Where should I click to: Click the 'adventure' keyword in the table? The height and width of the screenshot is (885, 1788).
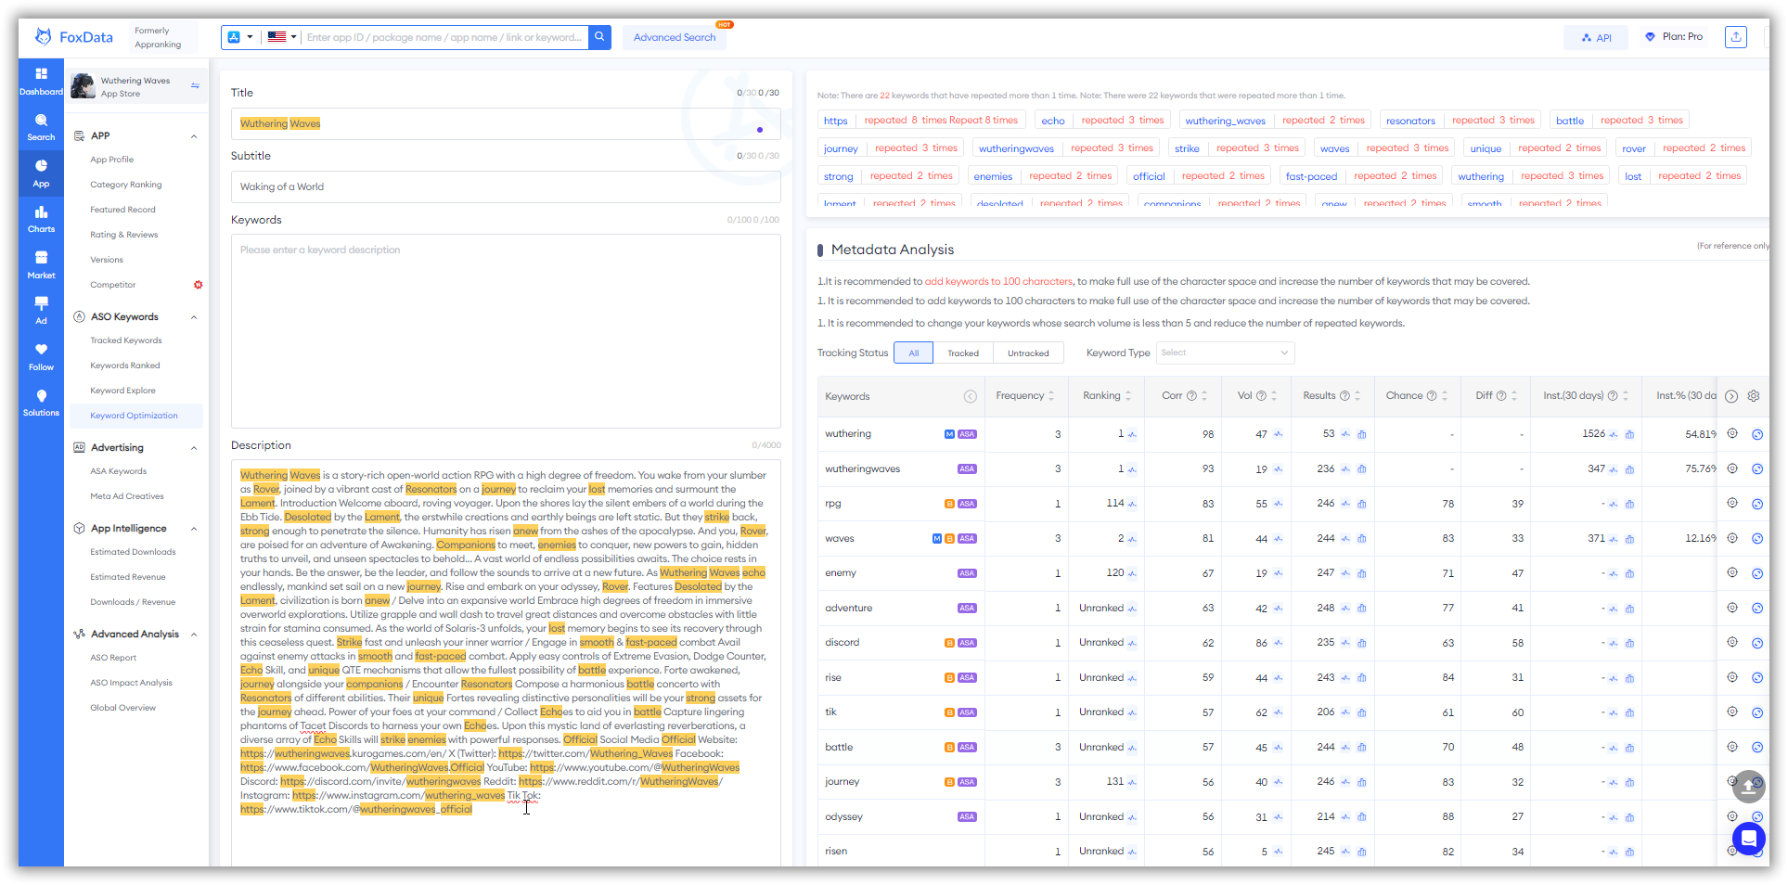[848, 609]
